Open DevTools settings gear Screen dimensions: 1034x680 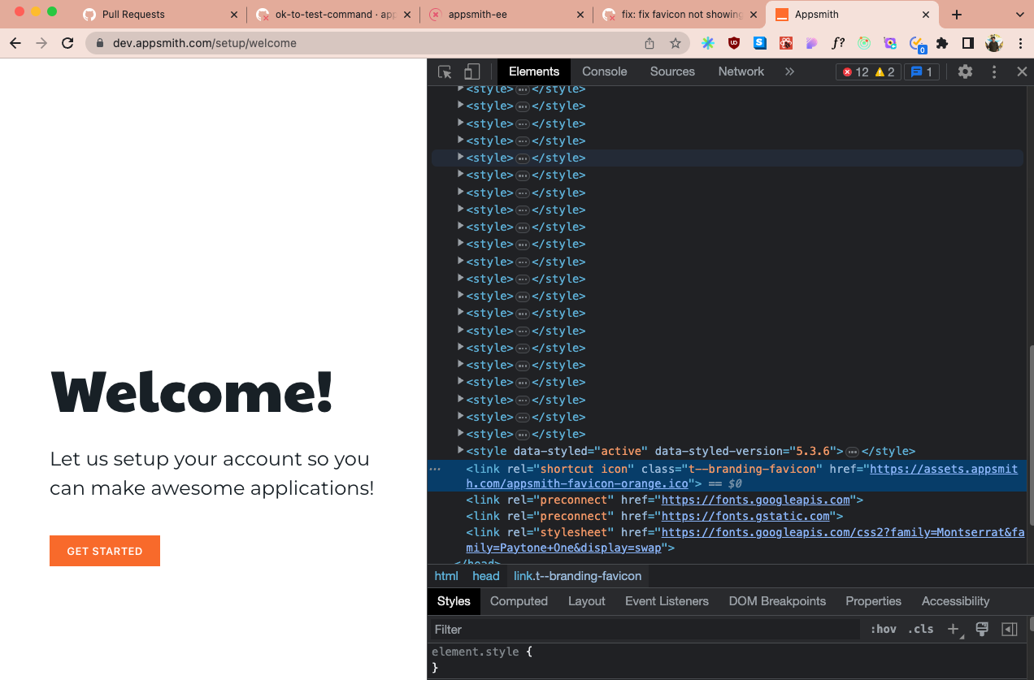(x=965, y=71)
